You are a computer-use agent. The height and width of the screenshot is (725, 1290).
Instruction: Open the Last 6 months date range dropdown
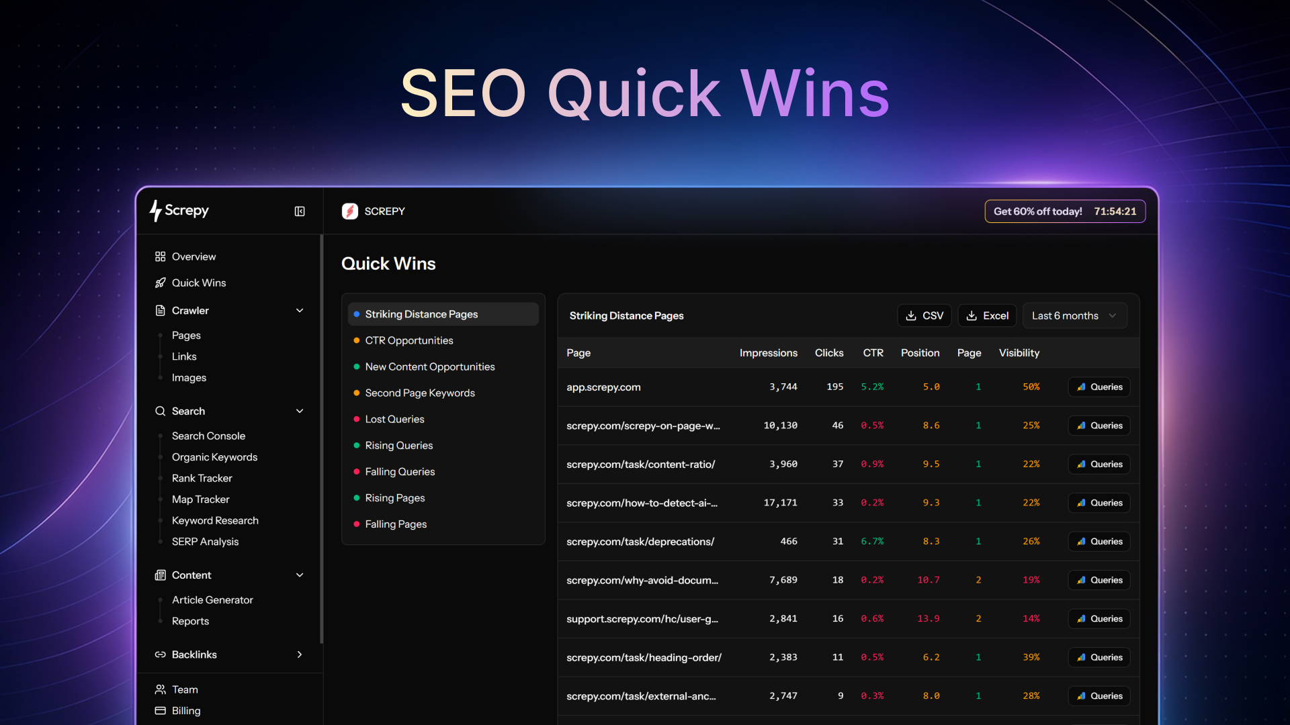pos(1075,316)
